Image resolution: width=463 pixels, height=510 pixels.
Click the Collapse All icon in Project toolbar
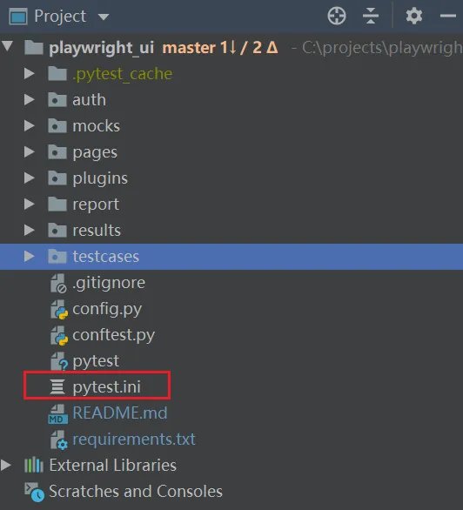point(371,16)
